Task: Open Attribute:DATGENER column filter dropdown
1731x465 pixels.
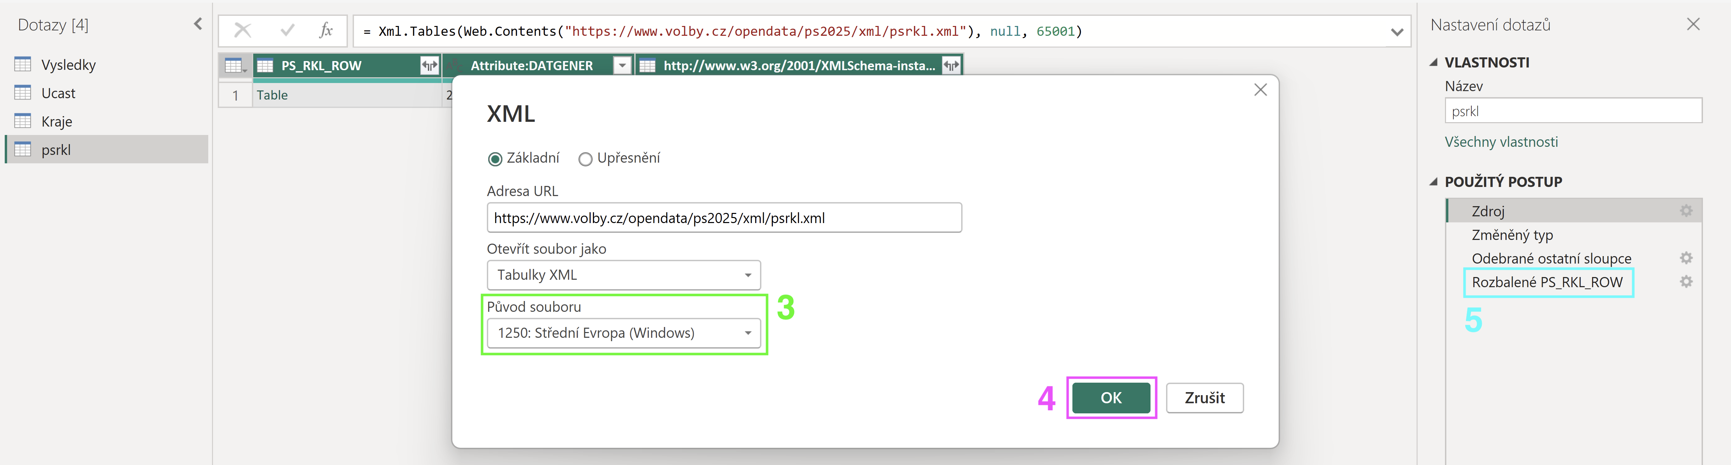Action: (622, 66)
